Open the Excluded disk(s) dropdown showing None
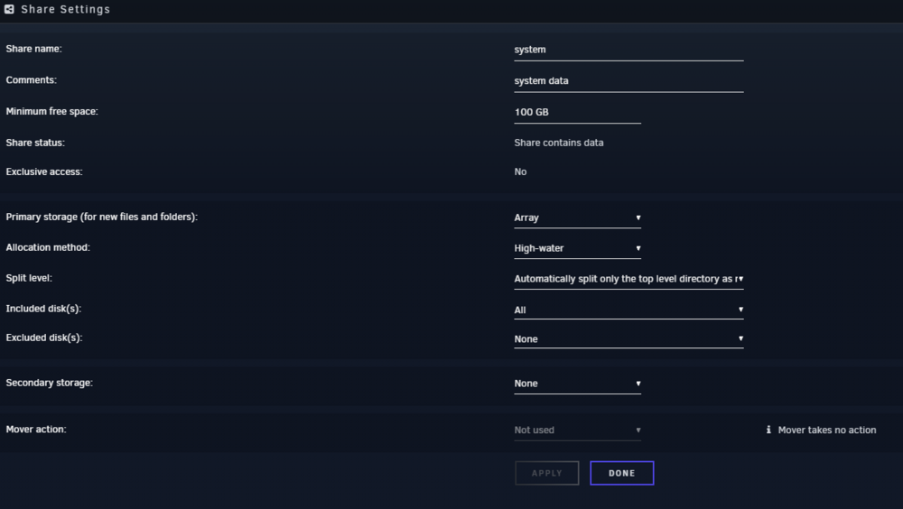Screen dimensions: 903x509 (628, 339)
